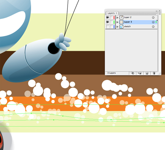The width and height of the screenshot is (165, 150).
Task: Click Create New Layer icon
Action: pyautogui.click(x=147, y=73)
